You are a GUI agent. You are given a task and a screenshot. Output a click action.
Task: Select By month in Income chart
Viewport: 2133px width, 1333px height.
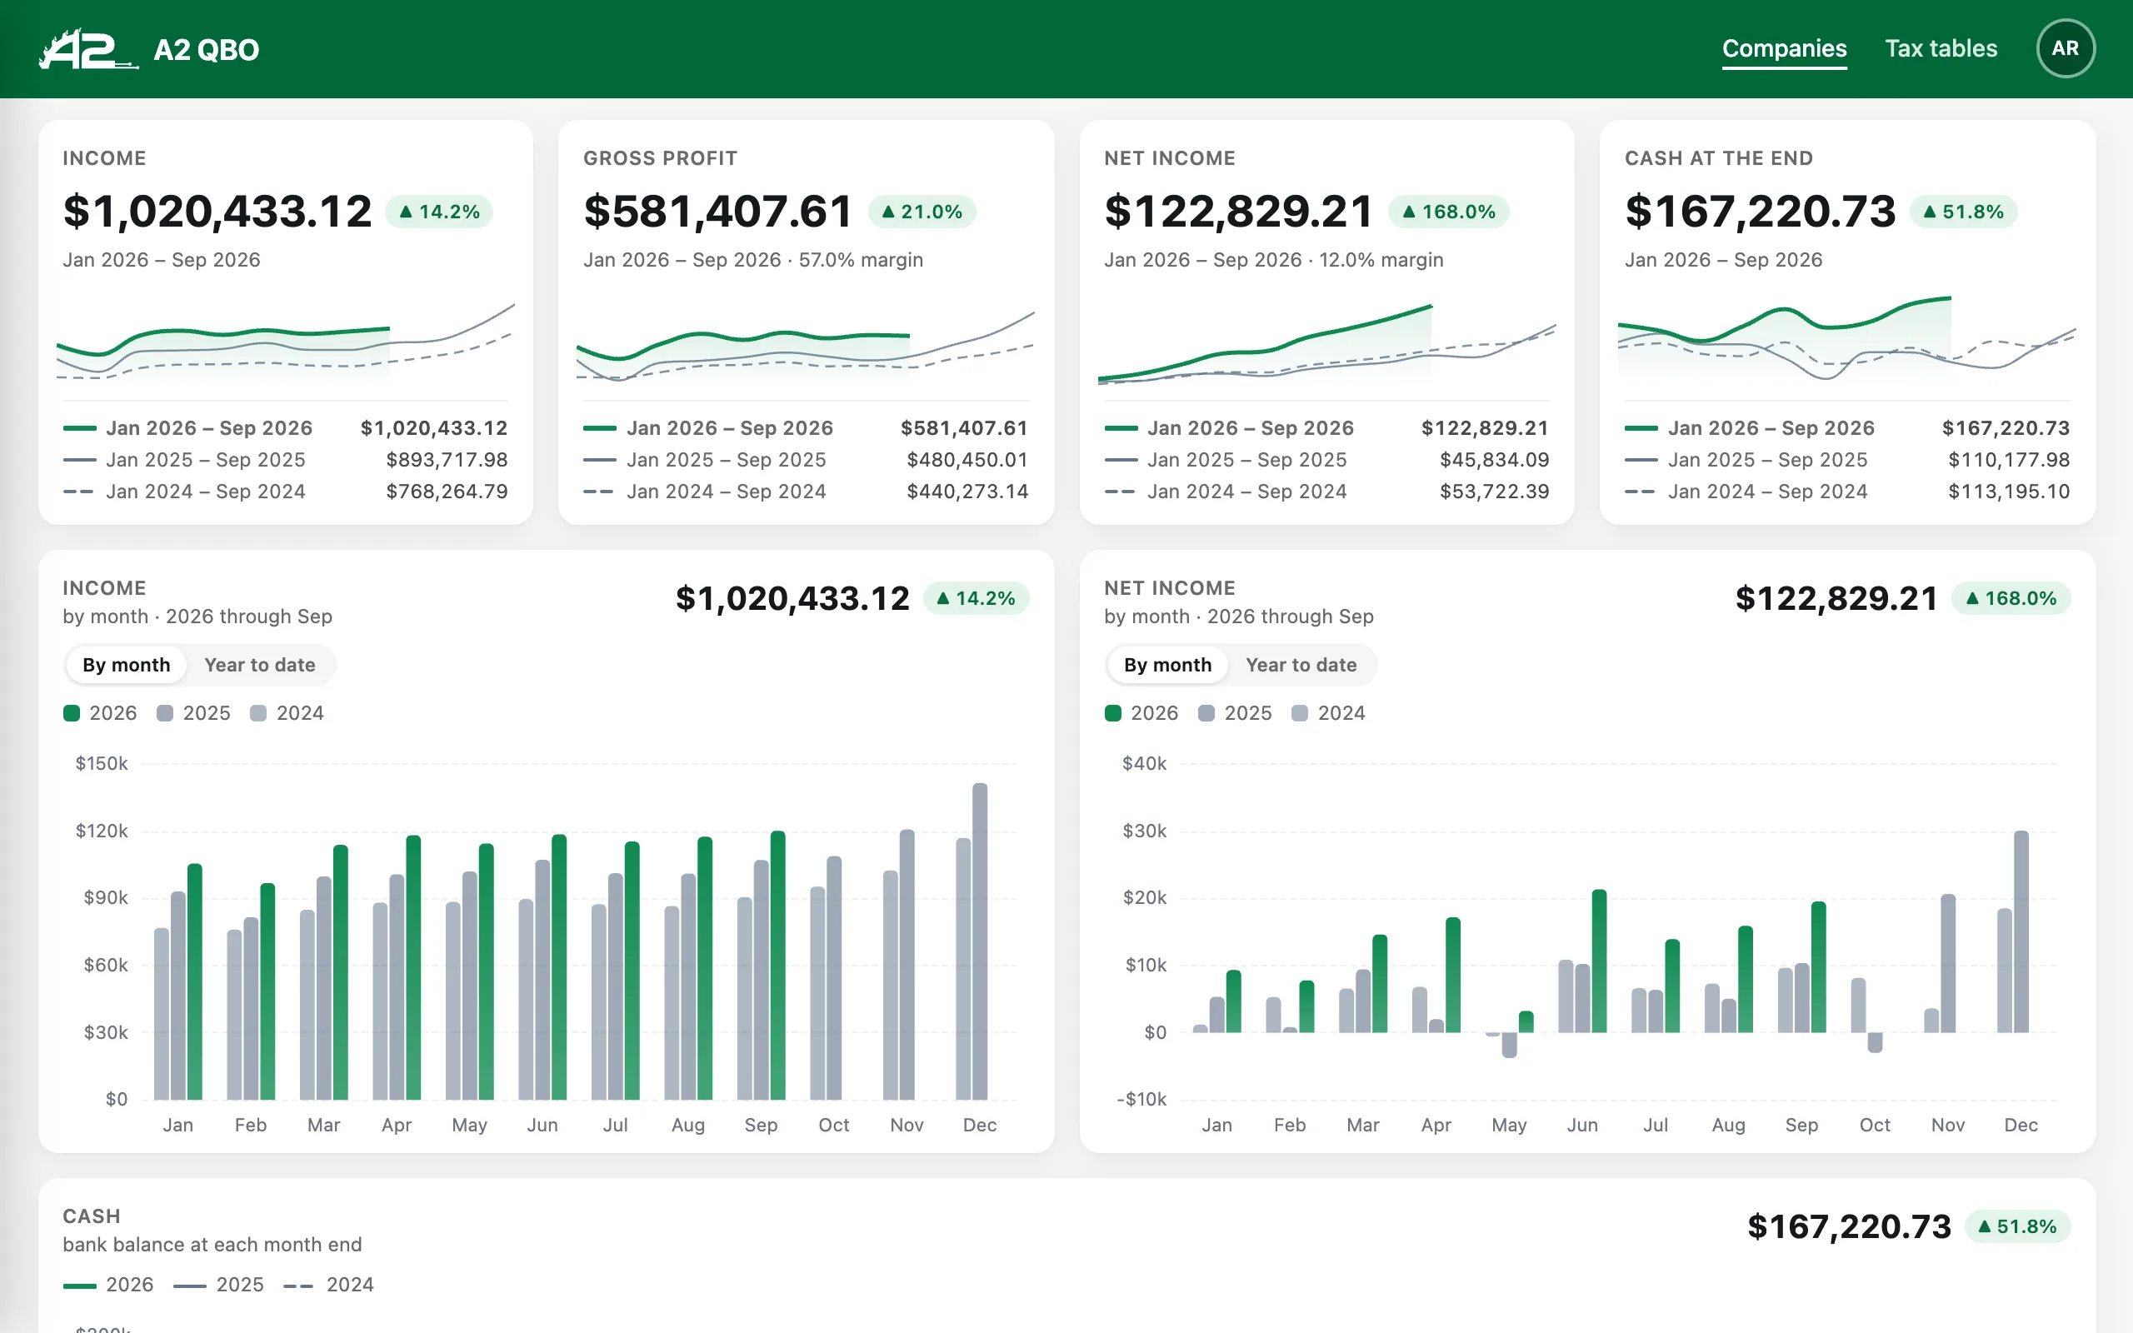tap(126, 665)
